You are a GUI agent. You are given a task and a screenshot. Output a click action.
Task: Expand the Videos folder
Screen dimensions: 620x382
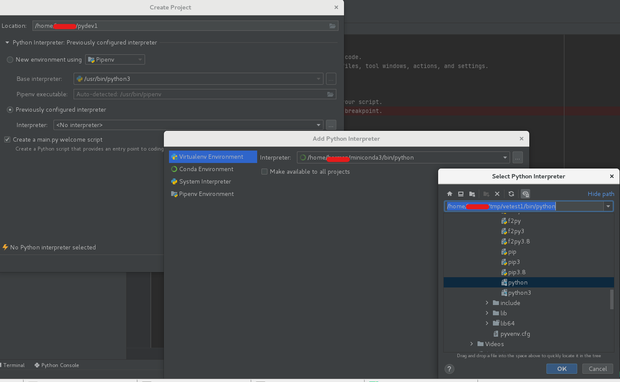[x=472, y=344]
